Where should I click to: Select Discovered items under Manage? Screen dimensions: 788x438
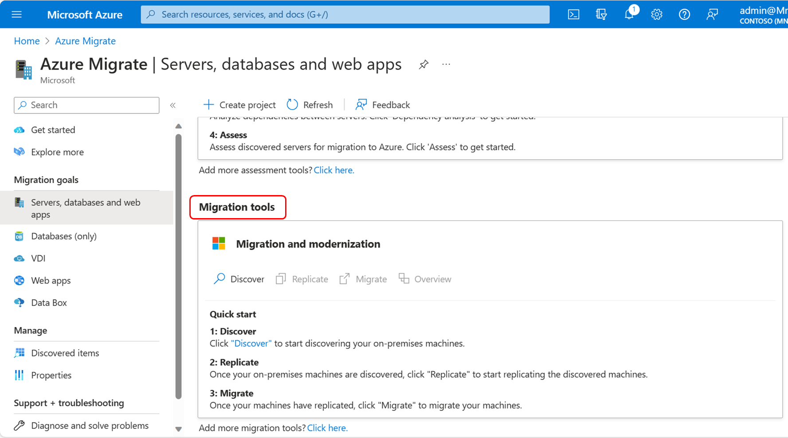(x=65, y=353)
